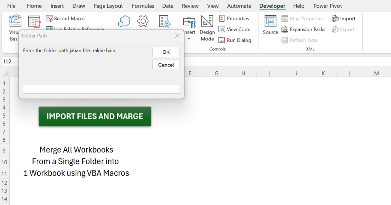Select all cells with corner triangle
The height and width of the screenshot is (205, 391).
tap(5, 73)
